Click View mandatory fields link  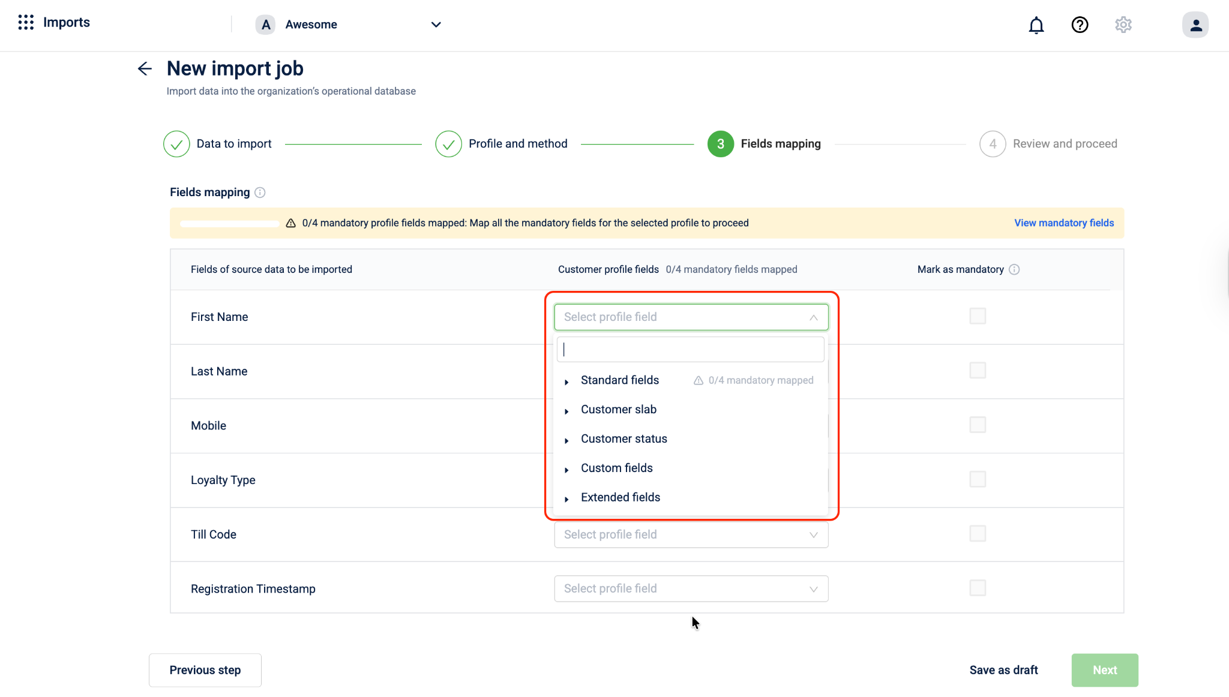(1063, 223)
